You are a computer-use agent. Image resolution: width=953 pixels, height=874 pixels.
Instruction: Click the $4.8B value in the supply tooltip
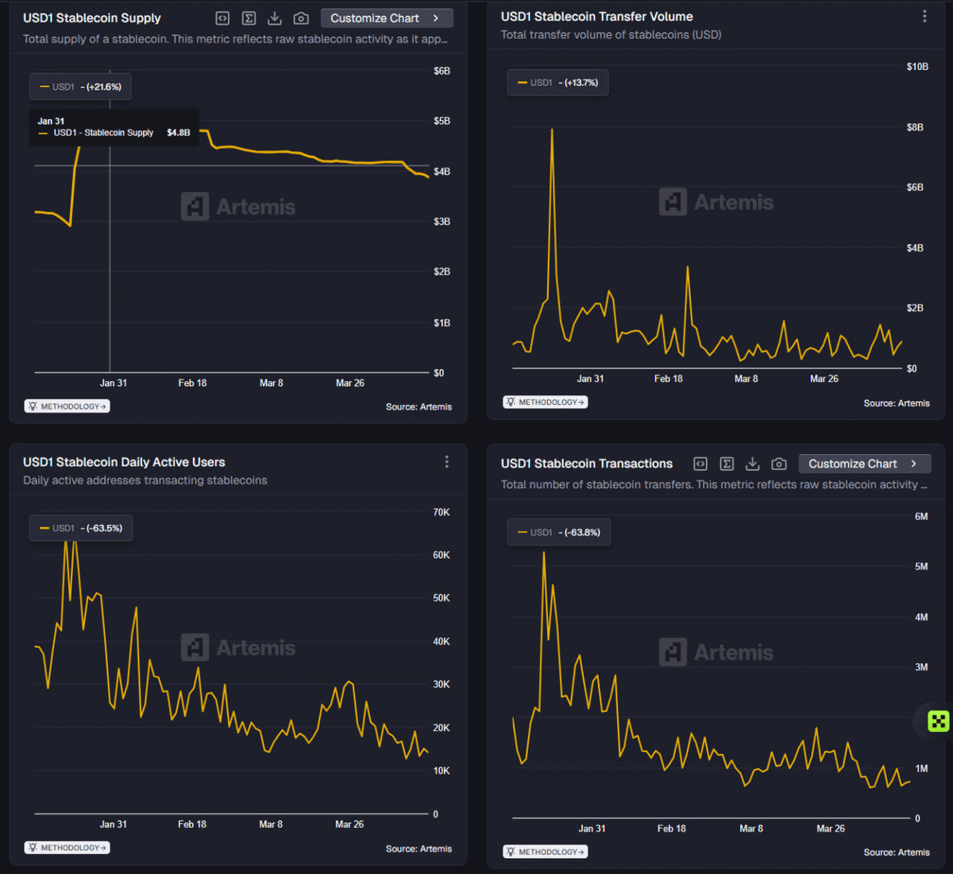(179, 133)
